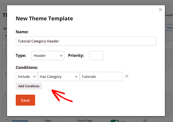Open the bulk actions dropdown behind the dialog
Viewport: 173px width, 122px height.
pyautogui.click(x=5, y=35)
